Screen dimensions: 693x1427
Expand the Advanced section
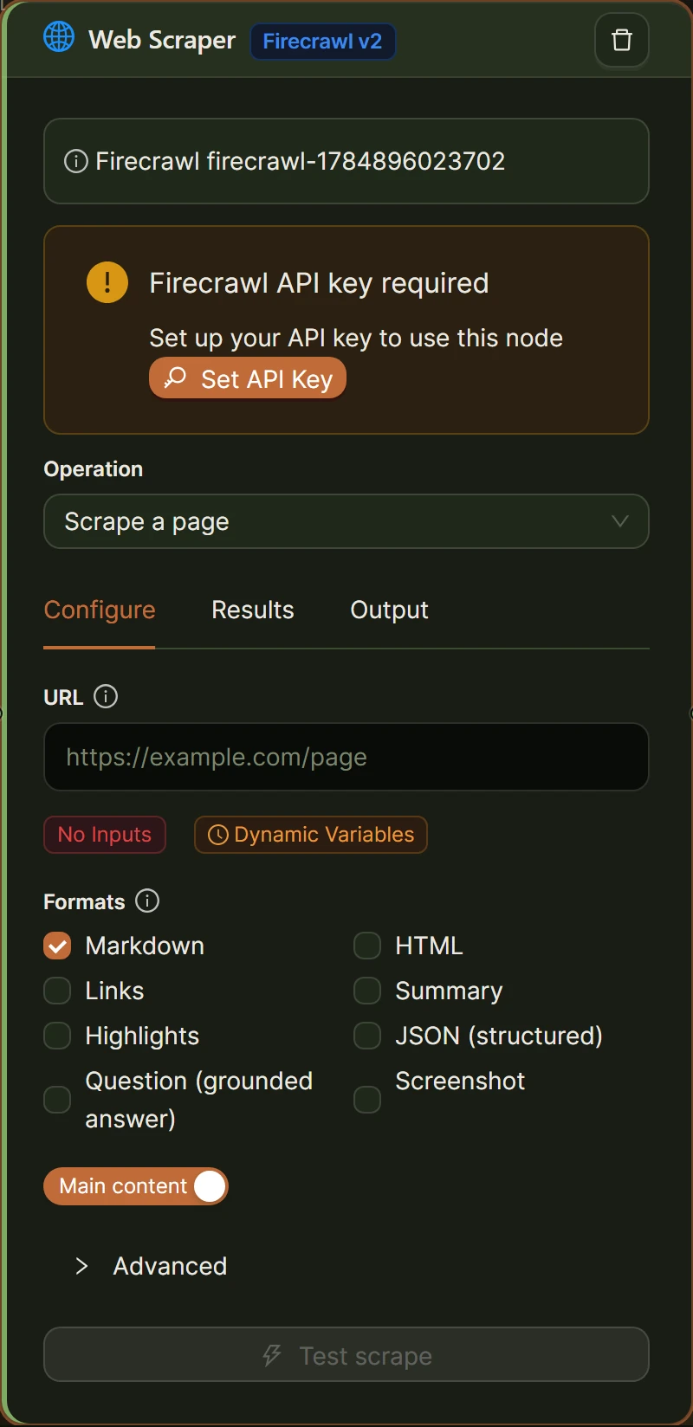[152, 1266]
